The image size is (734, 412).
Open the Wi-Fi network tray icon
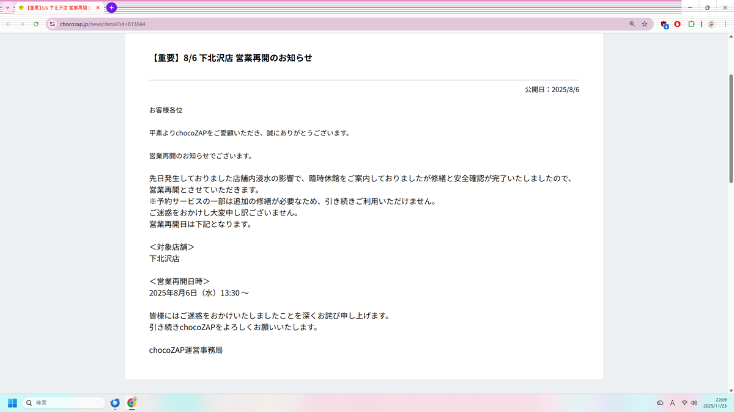pos(684,403)
